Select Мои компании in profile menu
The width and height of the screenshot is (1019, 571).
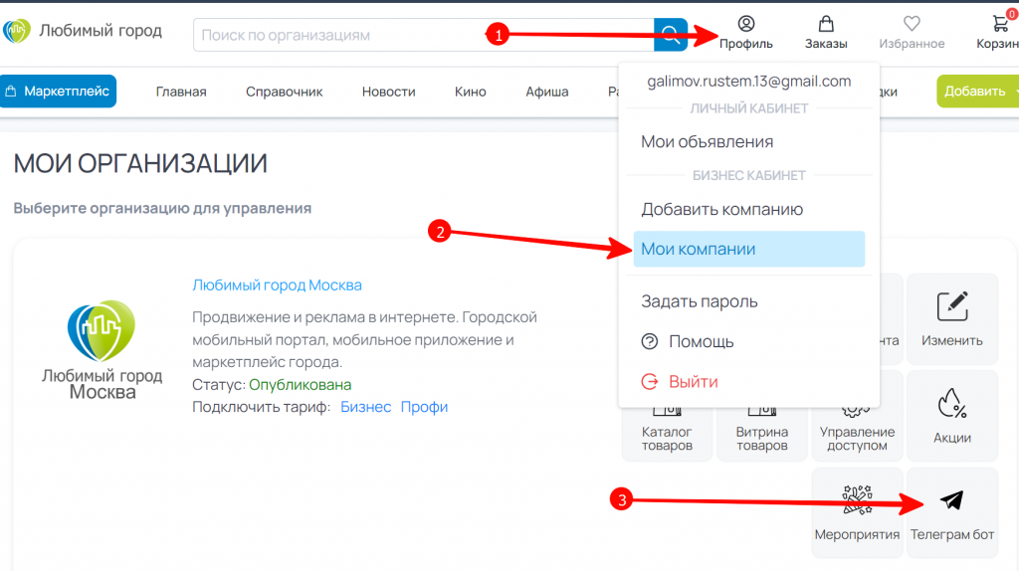[749, 249]
